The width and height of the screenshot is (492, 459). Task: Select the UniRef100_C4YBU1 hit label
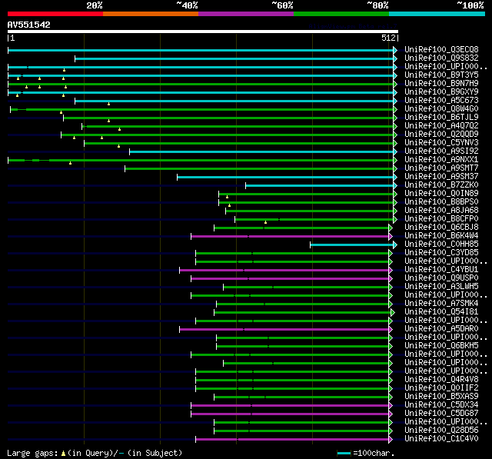point(441,270)
